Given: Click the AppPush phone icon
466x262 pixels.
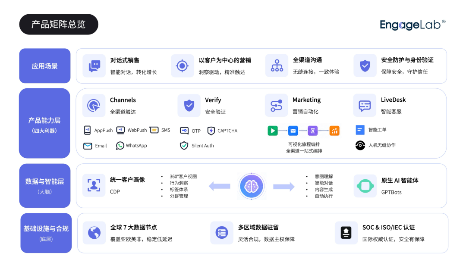Looking at the screenshot, I should pos(87,130).
